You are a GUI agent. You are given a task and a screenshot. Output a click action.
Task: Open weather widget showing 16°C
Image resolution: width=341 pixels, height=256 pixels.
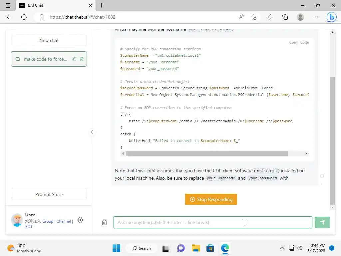click(x=24, y=248)
